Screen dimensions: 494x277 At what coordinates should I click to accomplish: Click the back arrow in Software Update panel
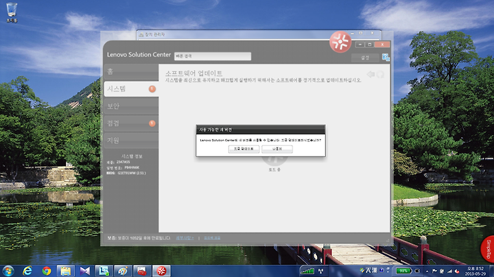click(370, 74)
